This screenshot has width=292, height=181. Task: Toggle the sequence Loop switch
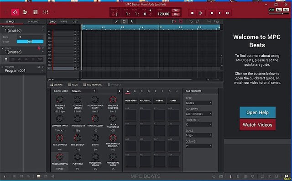coord(30,42)
